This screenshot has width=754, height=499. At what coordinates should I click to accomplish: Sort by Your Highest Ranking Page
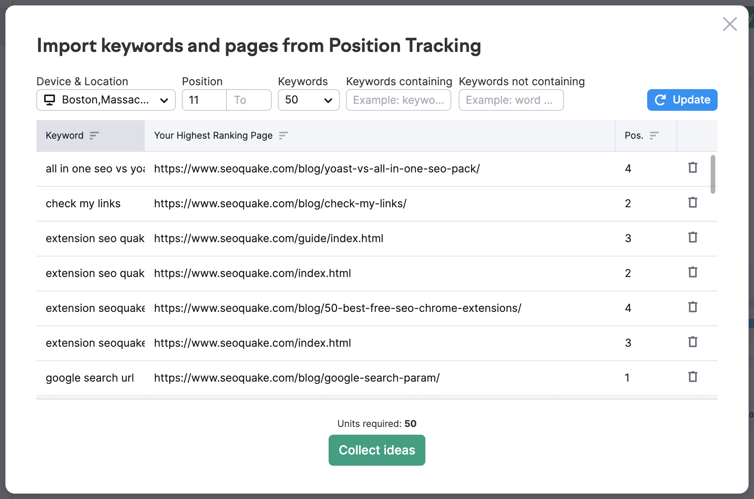tap(284, 136)
